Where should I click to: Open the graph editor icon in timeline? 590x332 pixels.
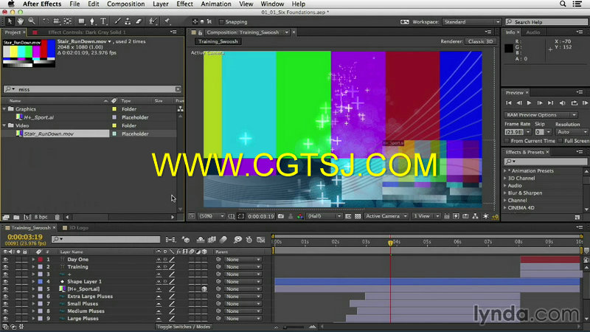point(261,239)
